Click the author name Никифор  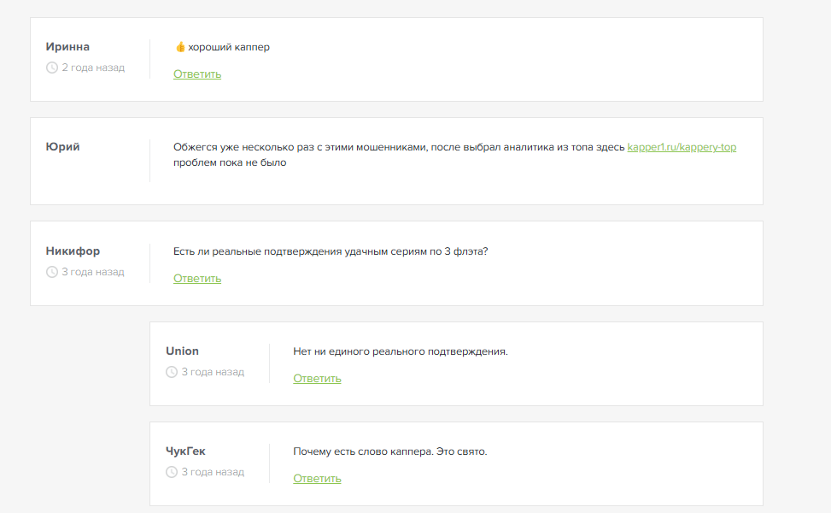click(73, 251)
